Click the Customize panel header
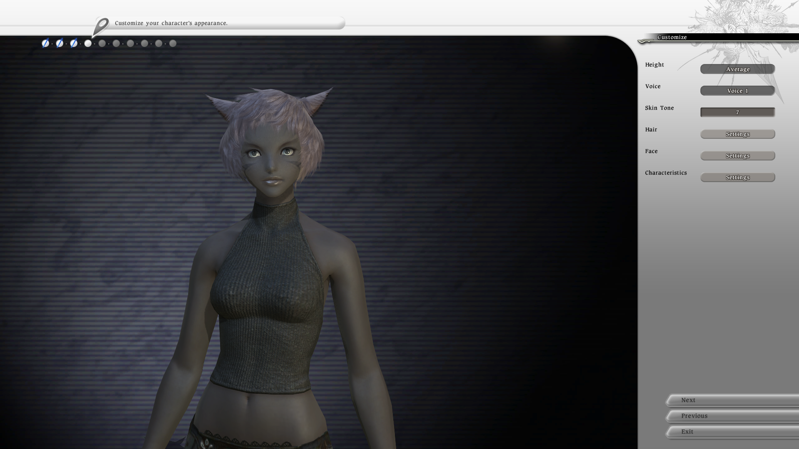The height and width of the screenshot is (449, 799). click(718, 37)
